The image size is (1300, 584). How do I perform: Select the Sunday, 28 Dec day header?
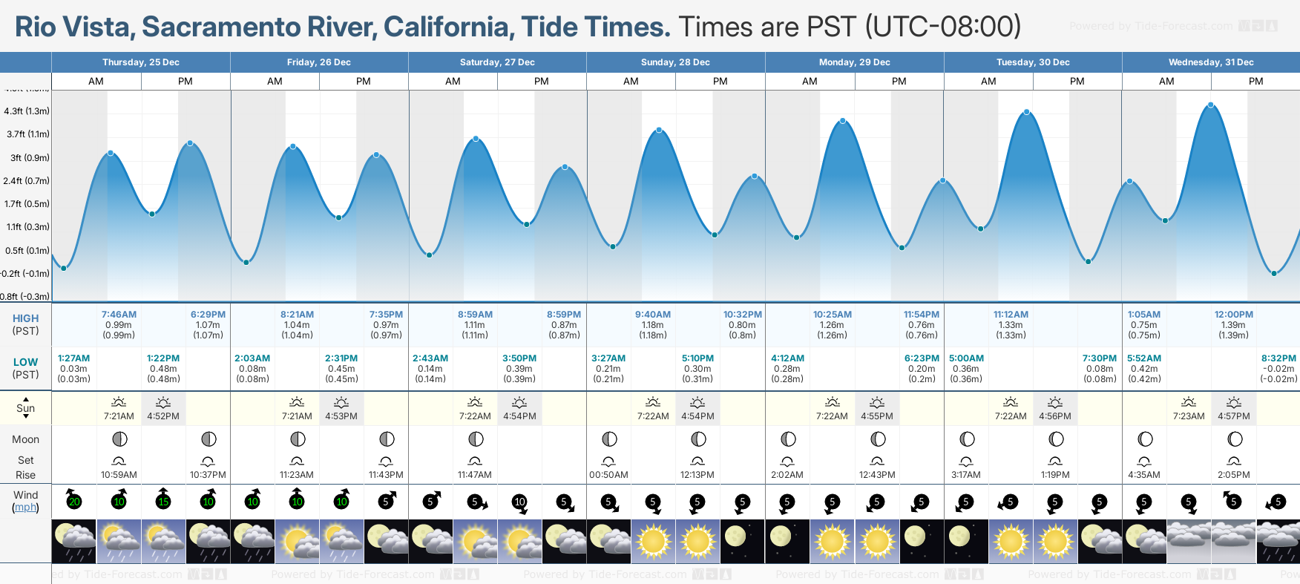click(676, 62)
